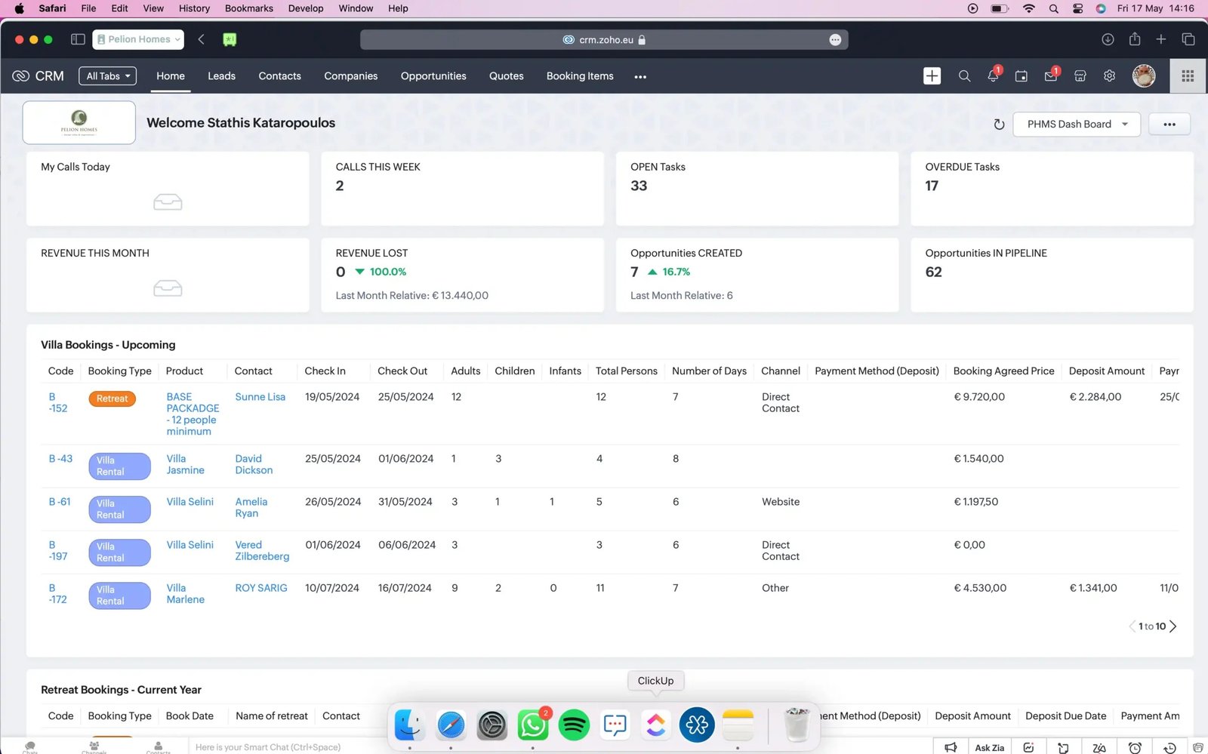Refresh the dashboard using the reload icon

click(999, 125)
